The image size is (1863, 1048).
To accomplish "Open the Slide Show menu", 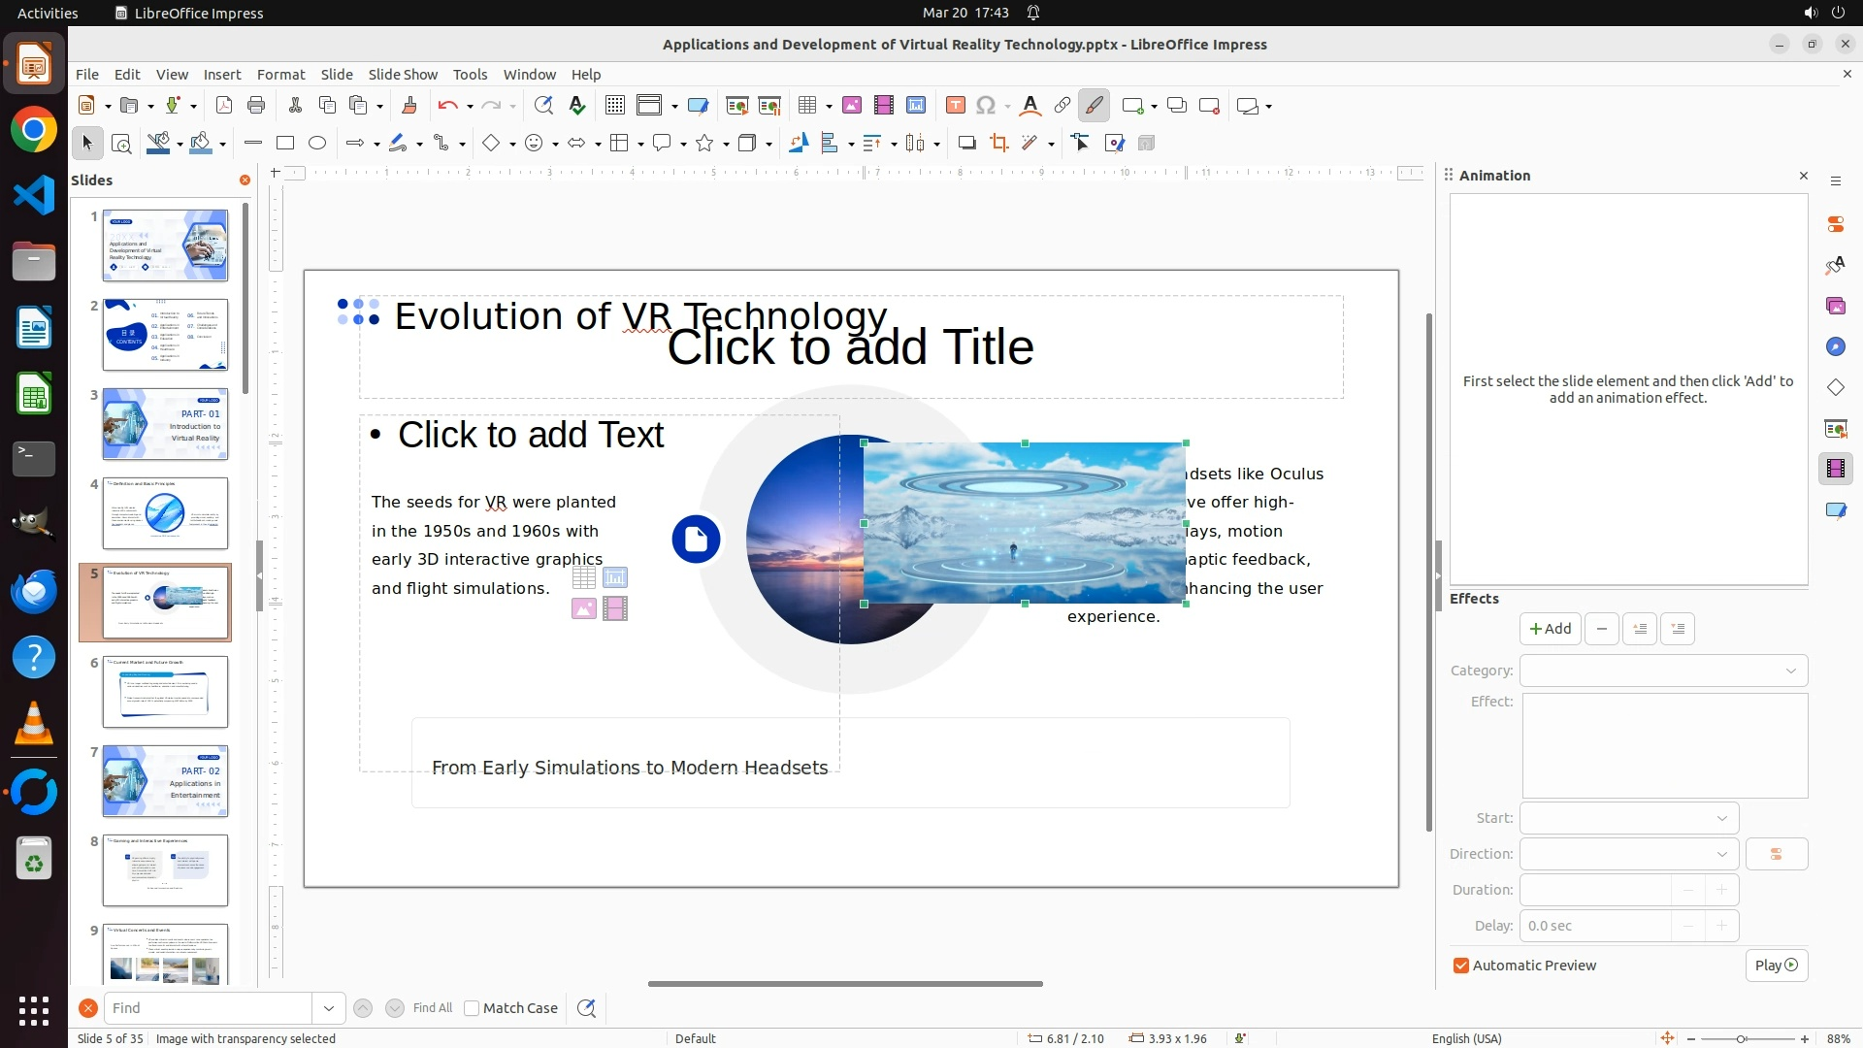I will pos(403,75).
